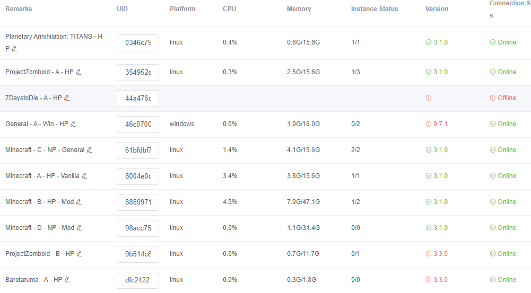531x293 pixels.
Task: Click the outdated 9.7.1 version warning
Action: (437, 124)
